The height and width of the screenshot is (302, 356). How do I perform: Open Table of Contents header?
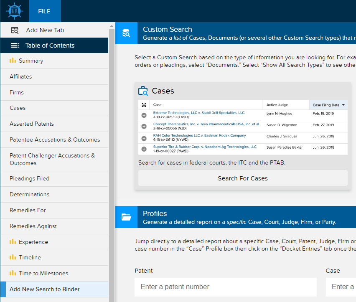click(54, 46)
